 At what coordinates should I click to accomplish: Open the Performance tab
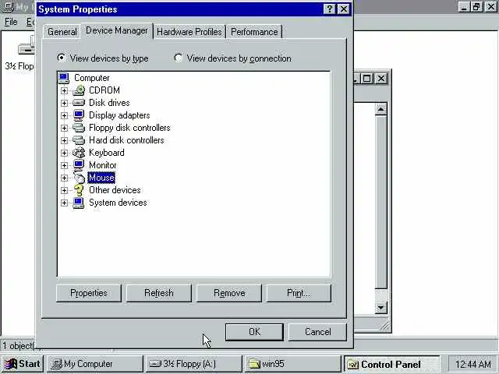pyautogui.click(x=254, y=32)
